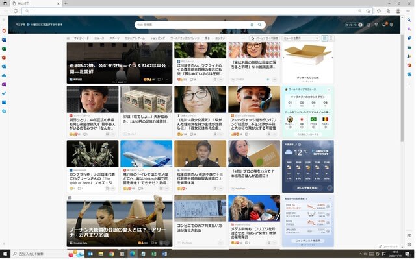This screenshot has width=416, height=262.
Task: Click the パーソナライズ設定 button
Action: tap(264, 38)
